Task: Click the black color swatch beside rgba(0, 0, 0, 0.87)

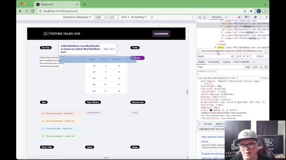Action: pos(210,110)
